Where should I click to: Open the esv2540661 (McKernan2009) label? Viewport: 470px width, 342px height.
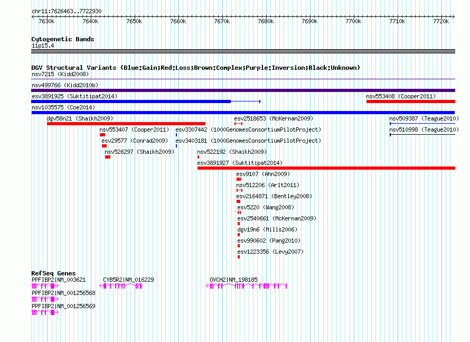tap(277, 218)
